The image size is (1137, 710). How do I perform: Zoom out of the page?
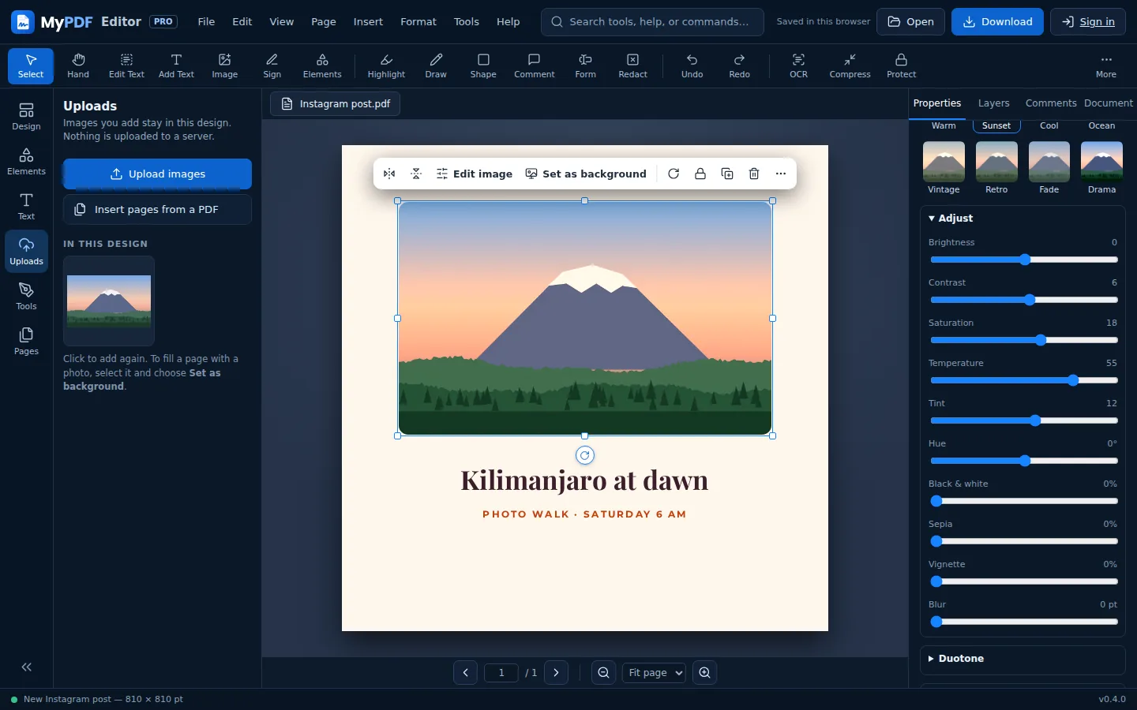tap(603, 673)
